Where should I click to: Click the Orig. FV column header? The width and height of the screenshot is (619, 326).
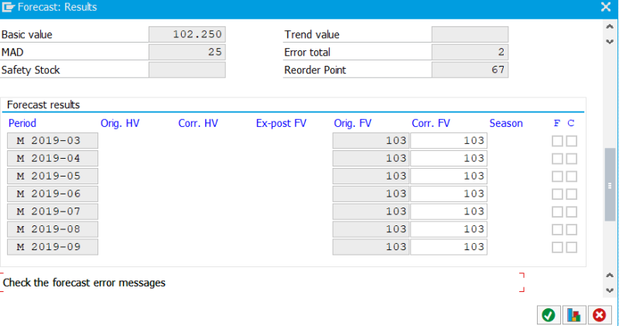click(353, 123)
